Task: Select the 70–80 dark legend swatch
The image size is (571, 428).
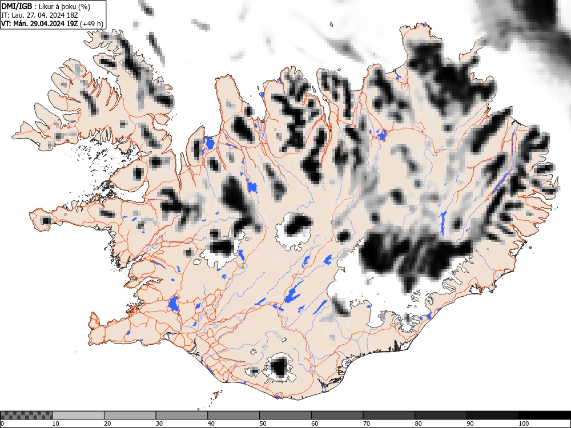Action: pyautogui.click(x=388, y=415)
